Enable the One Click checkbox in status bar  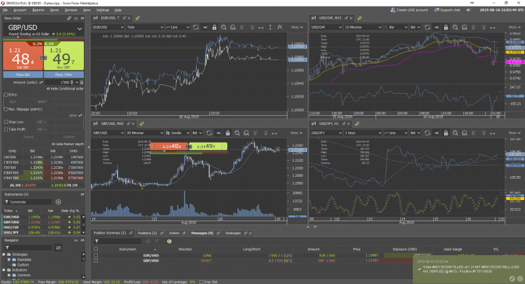click(x=201, y=282)
